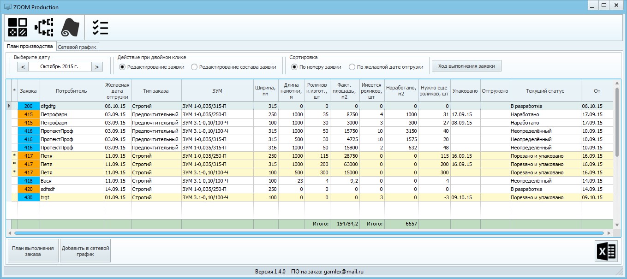The width and height of the screenshot is (627, 279).
Task: Click the ZOOM Production title bar icon
Action: 7,7
